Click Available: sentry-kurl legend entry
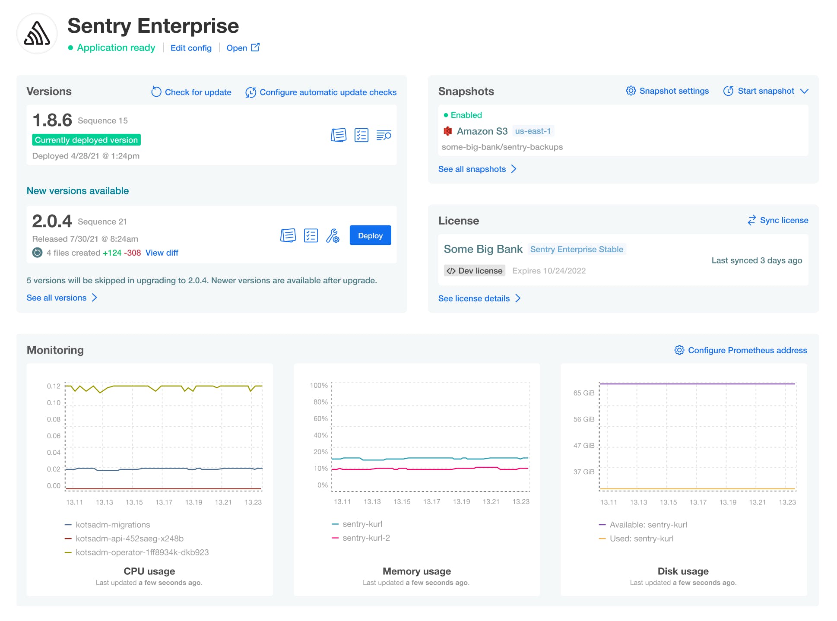This screenshot has width=837, height=621. [643, 525]
